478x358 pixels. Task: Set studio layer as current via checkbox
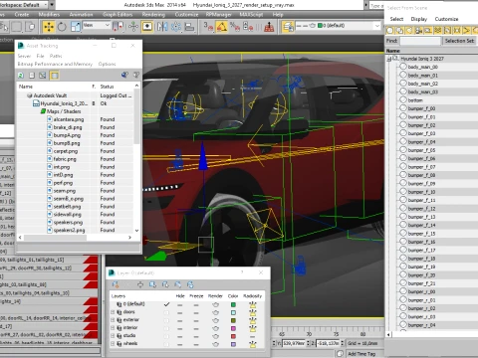point(166,336)
